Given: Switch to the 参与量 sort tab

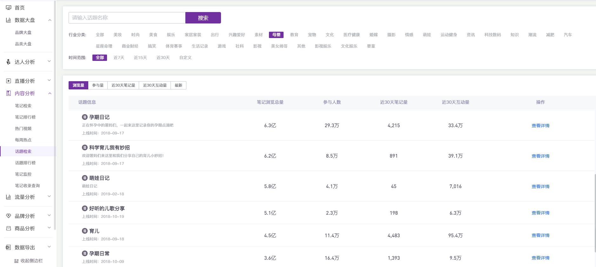Looking at the screenshot, I should pos(98,85).
